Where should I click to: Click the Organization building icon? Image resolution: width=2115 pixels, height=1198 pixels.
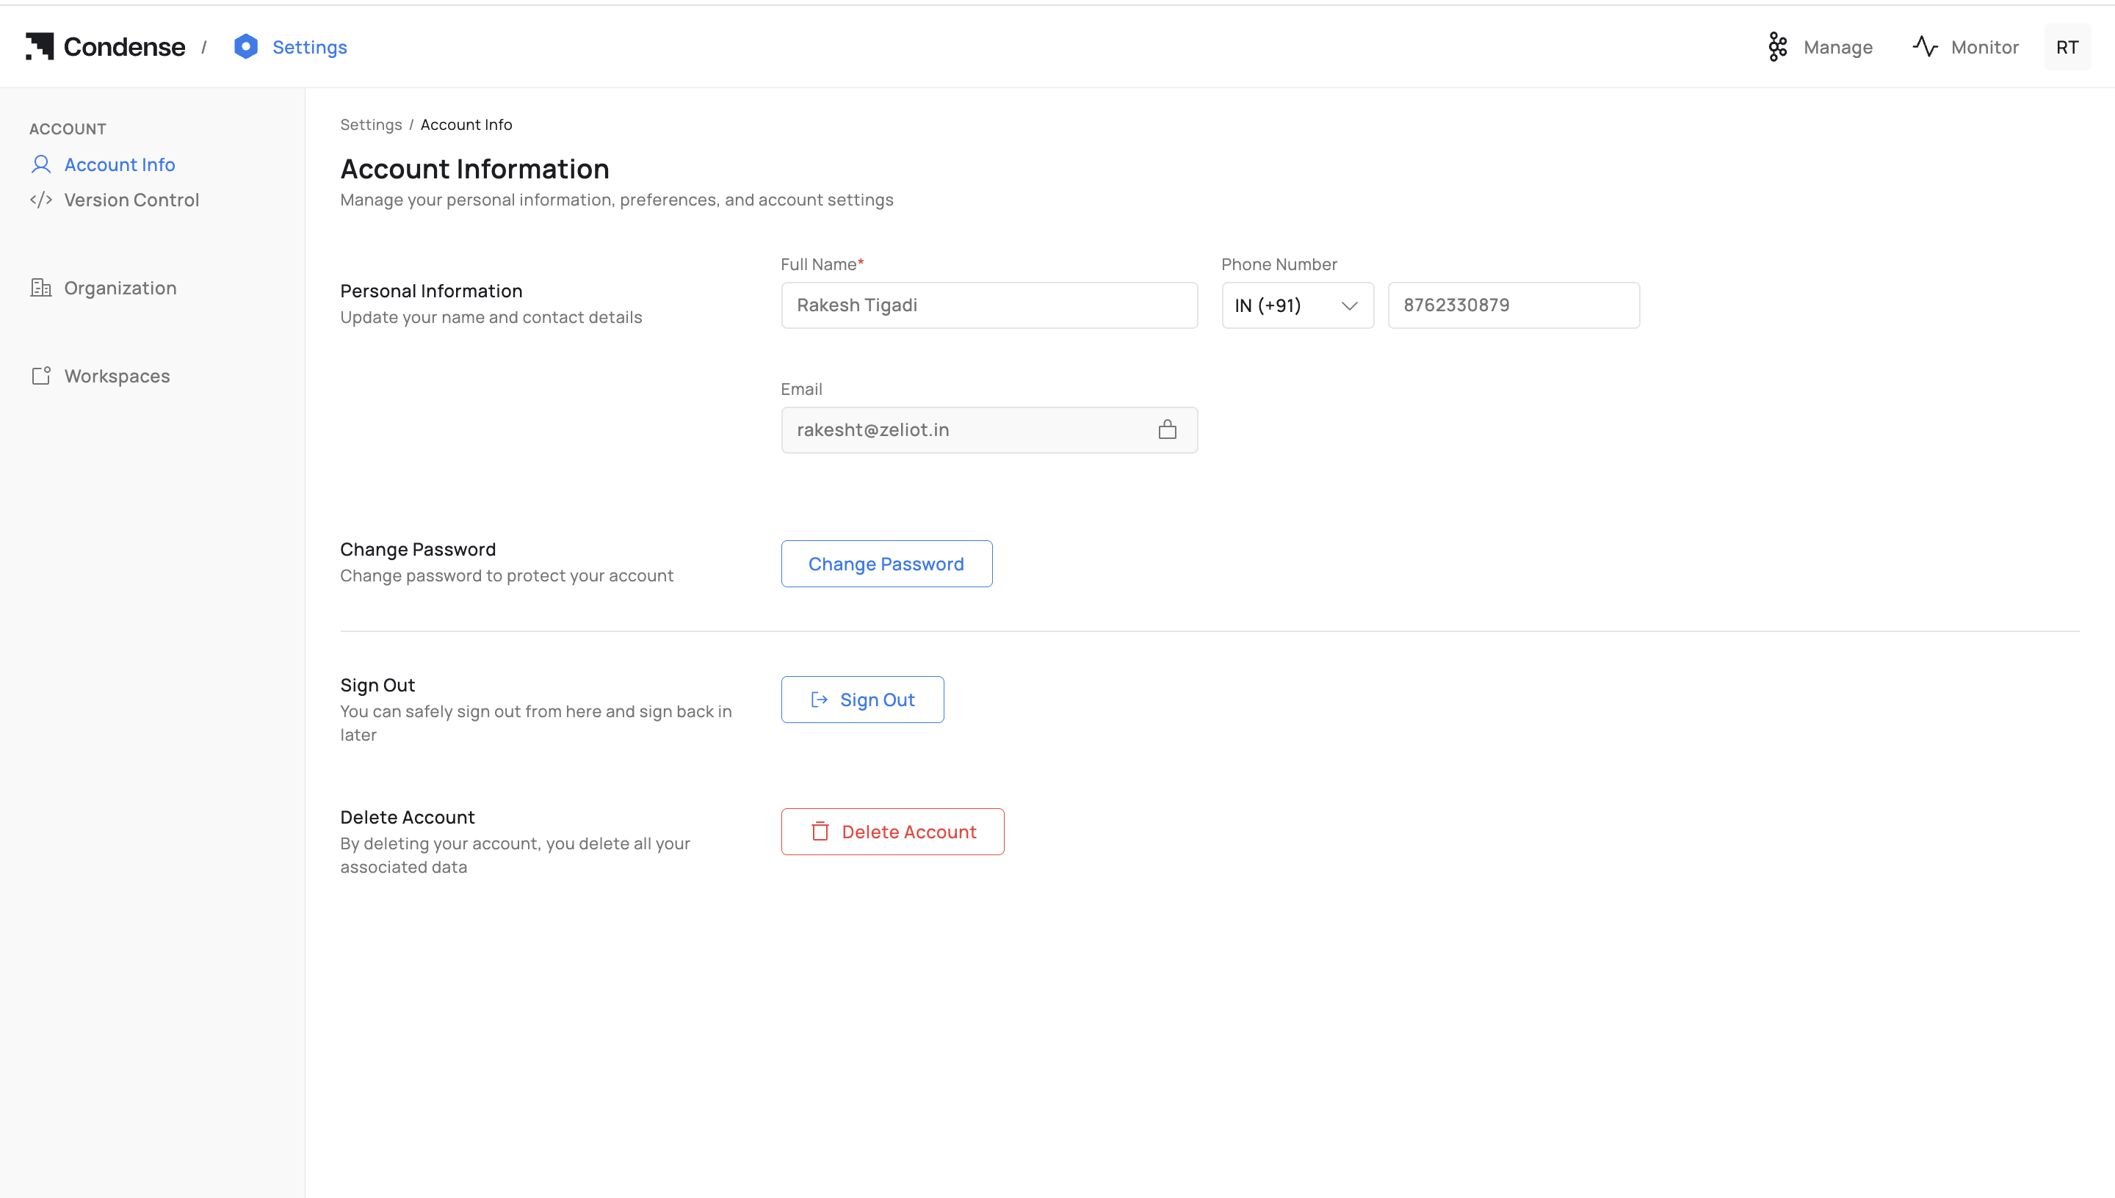click(x=41, y=288)
